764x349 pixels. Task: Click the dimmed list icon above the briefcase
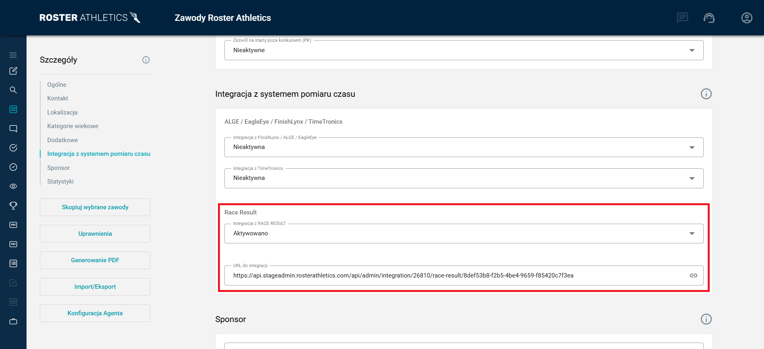pos(13,302)
